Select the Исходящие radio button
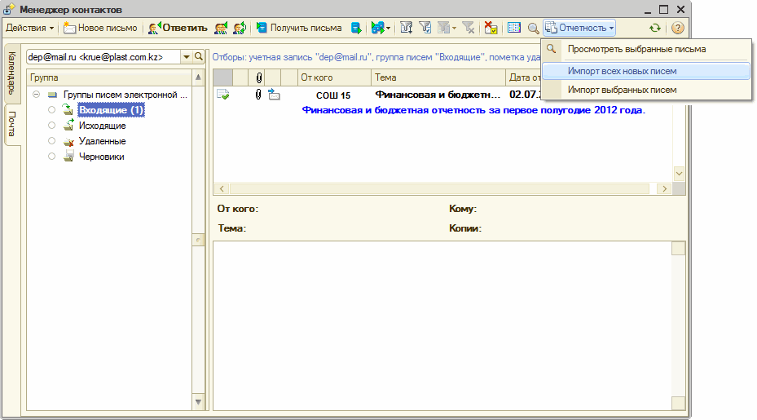Screen dimensions: 757x420 coord(52,126)
